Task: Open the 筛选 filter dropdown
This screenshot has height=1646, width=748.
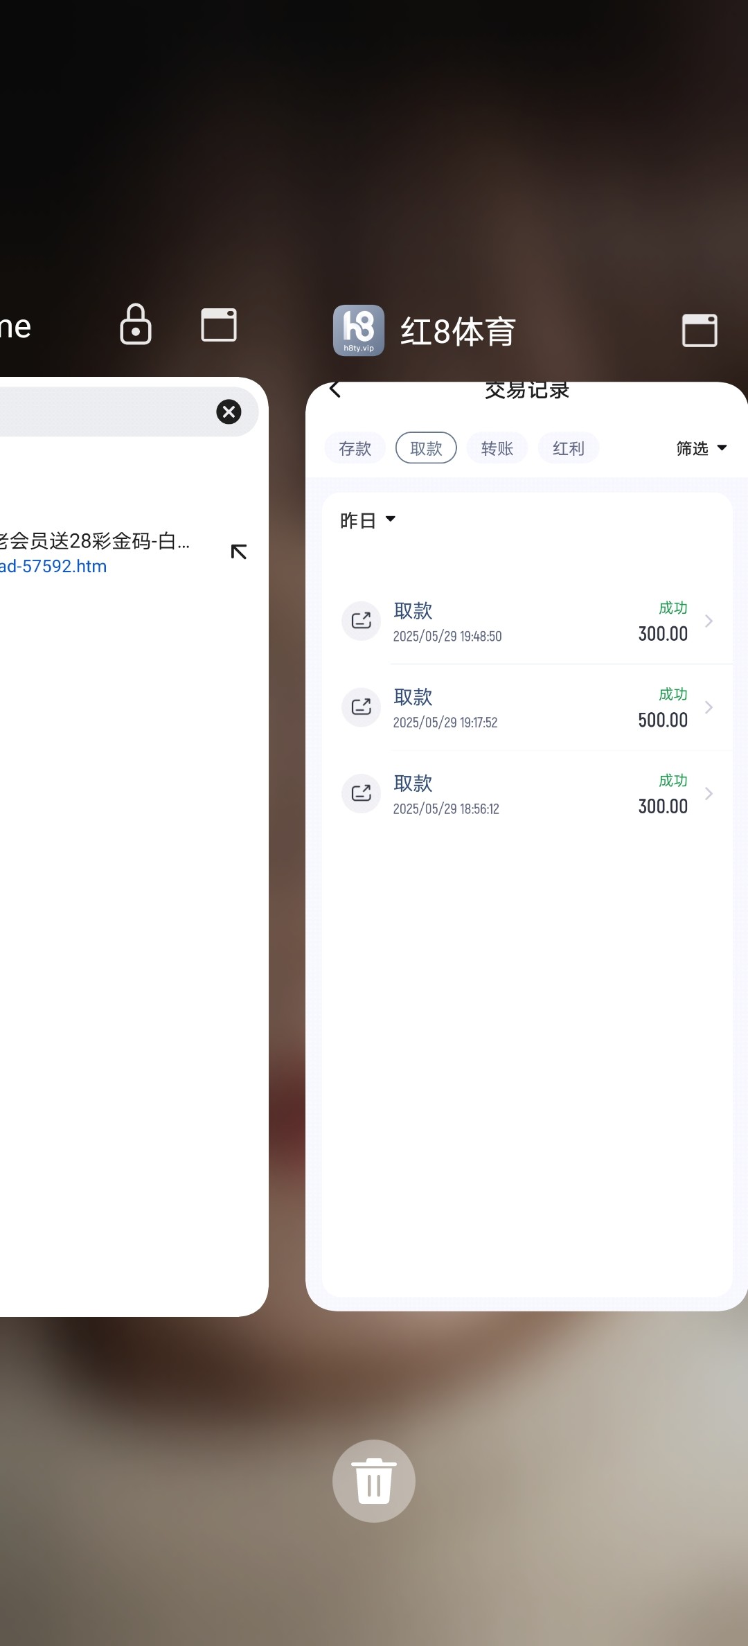Action: point(701,448)
